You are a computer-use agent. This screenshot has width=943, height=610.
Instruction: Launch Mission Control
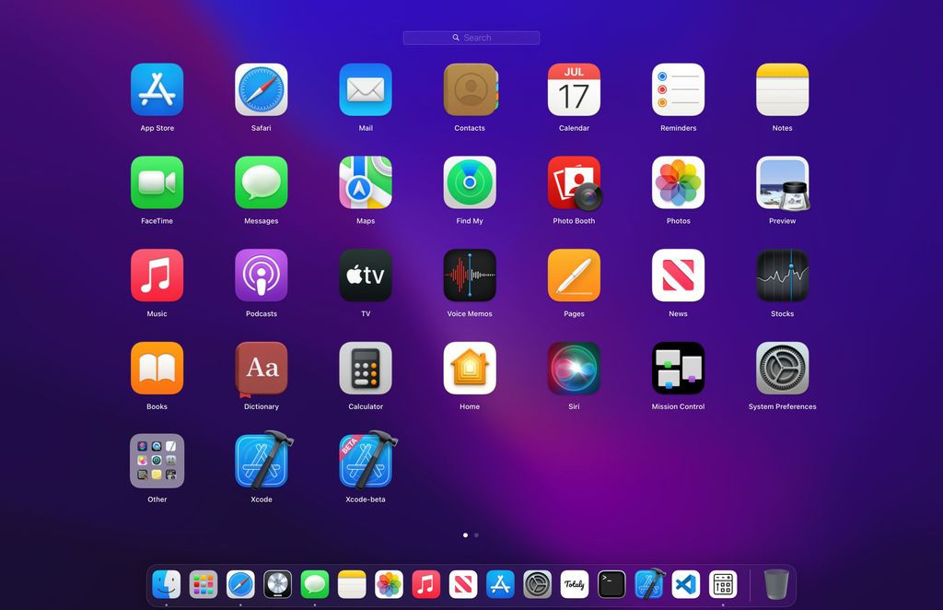tap(678, 369)
